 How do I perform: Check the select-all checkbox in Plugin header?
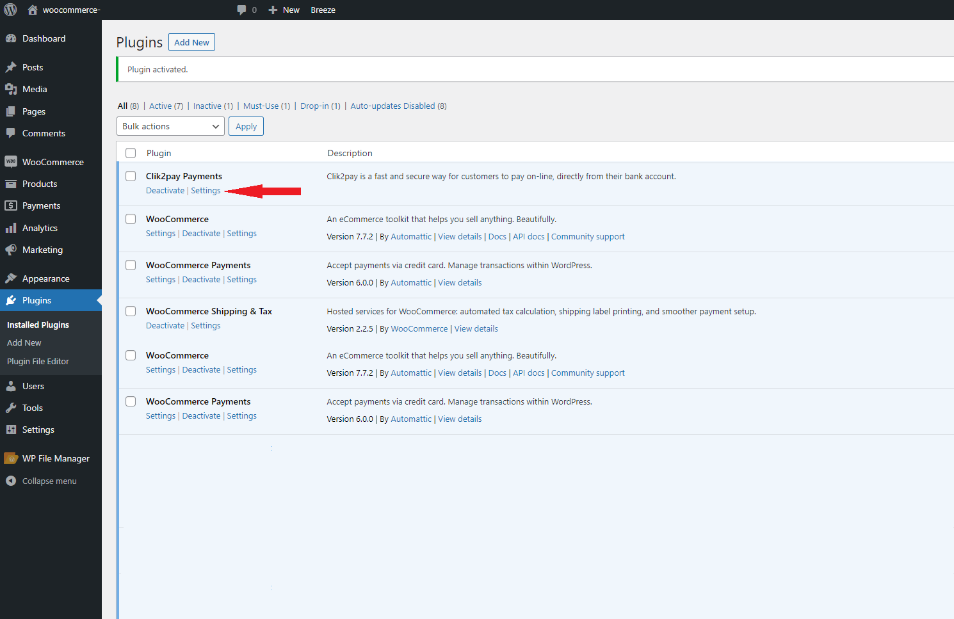(x=131, y=153)
